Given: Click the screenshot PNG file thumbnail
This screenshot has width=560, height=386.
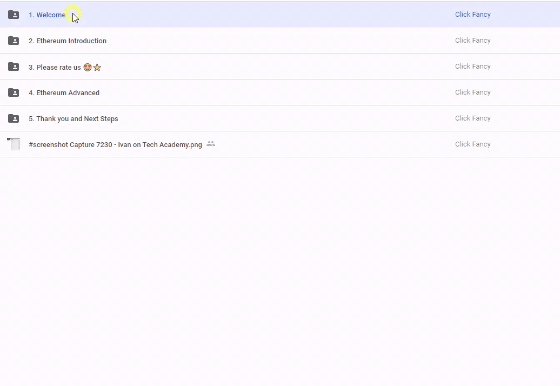Looking at the screenshot, I should [x=14, y=144].
